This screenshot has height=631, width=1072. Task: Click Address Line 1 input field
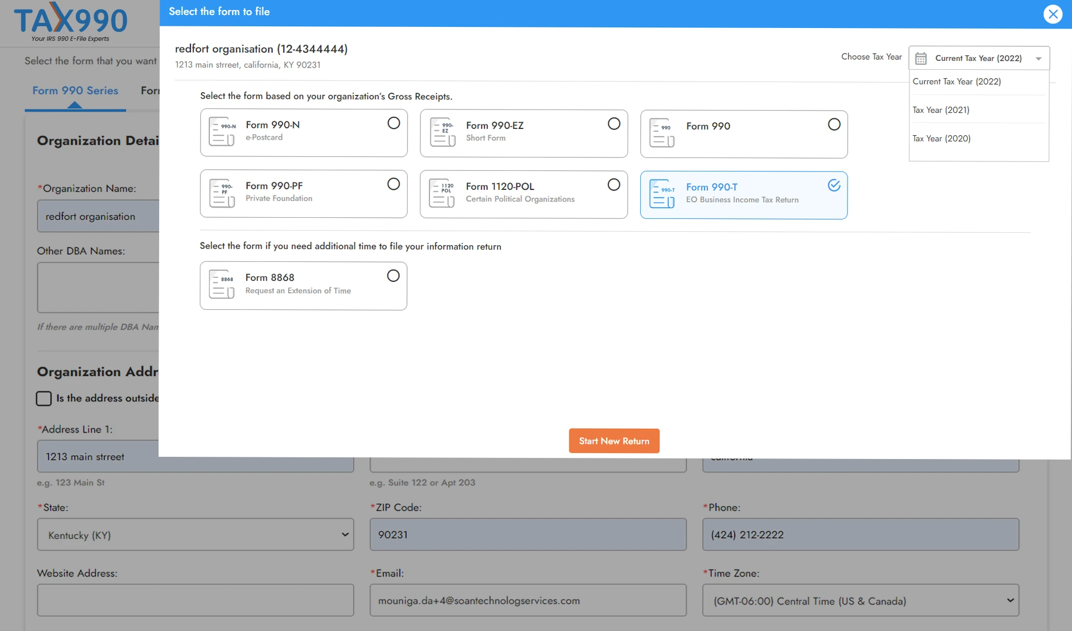pyautogui.click(x=194, y=456)
